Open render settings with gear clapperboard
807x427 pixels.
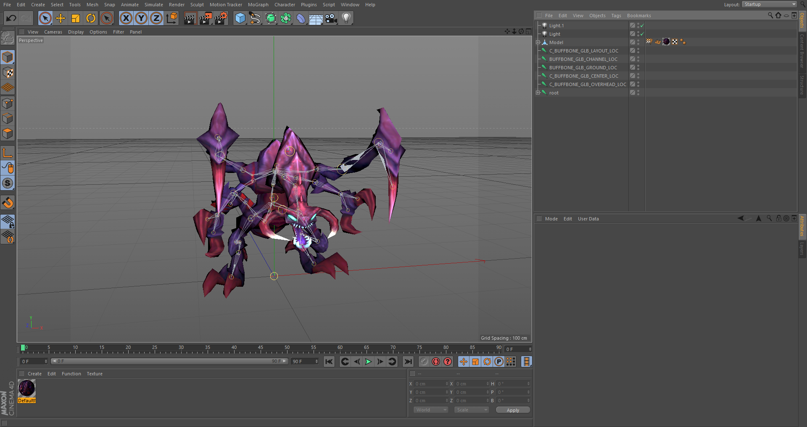click(x=221, y=18)
